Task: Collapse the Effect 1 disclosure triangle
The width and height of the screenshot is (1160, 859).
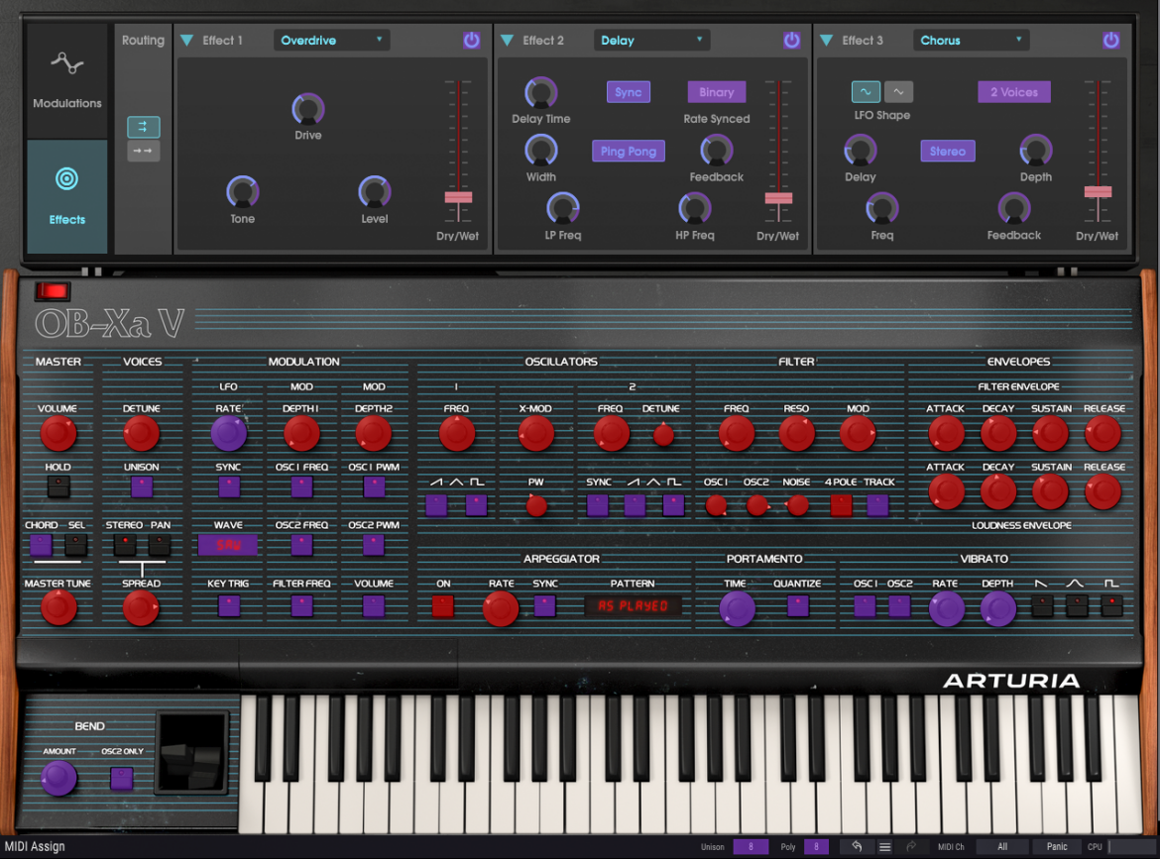Action: 187,40
